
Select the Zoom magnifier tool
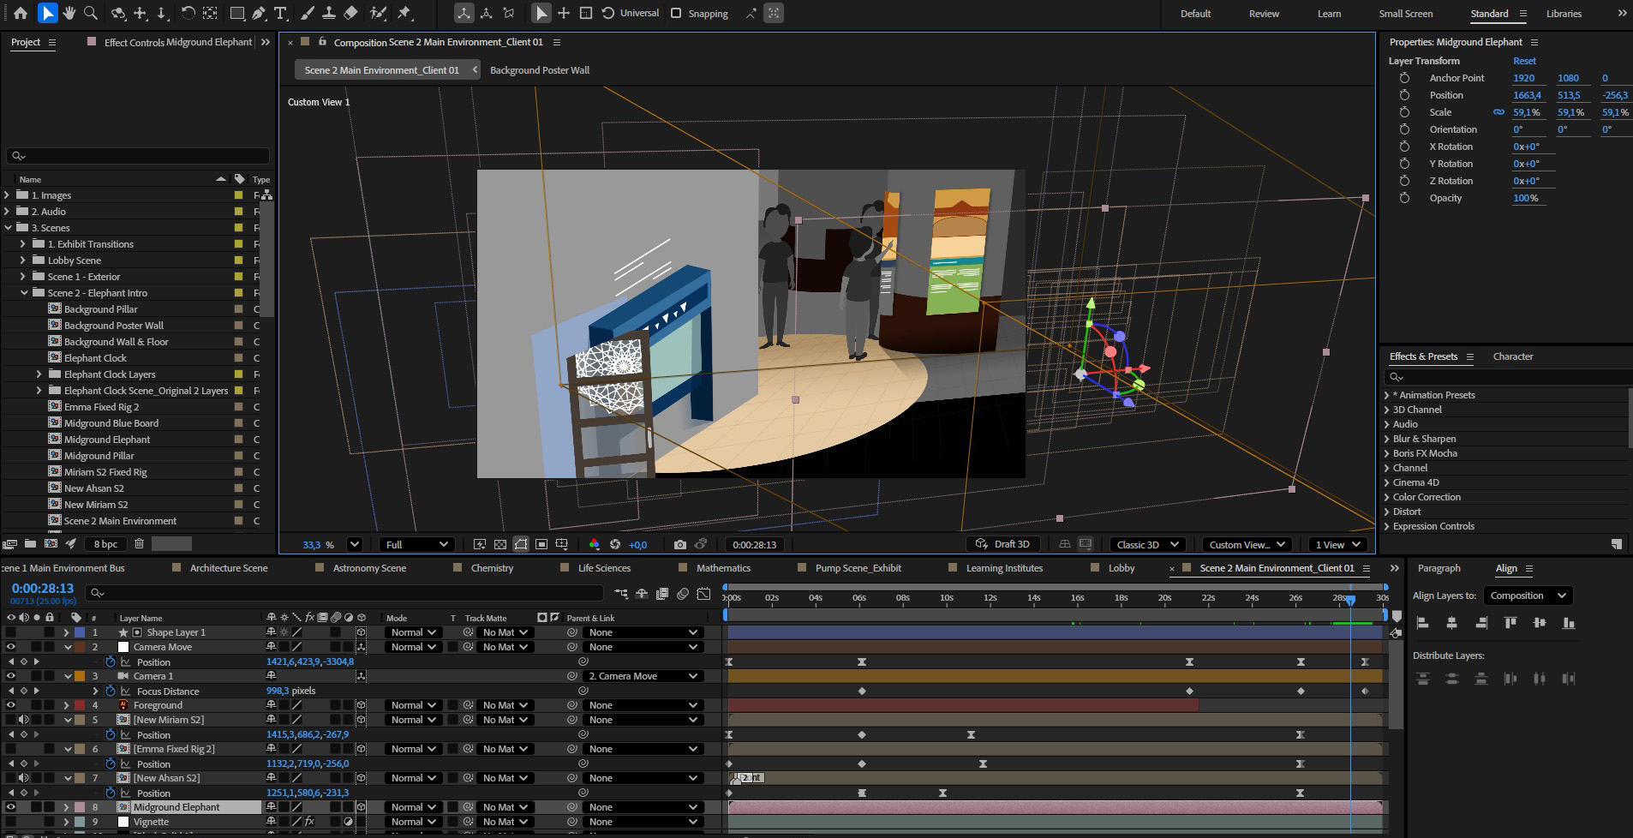[91, 13]
